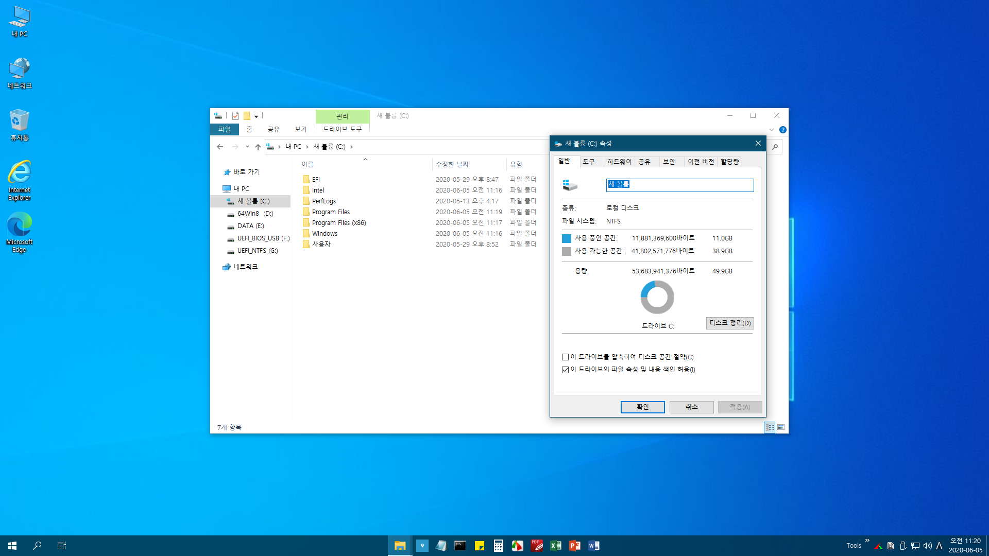This screenshot has width=989, height=556.
Task: Switch to large icons view in status bar
Action: 781,427
